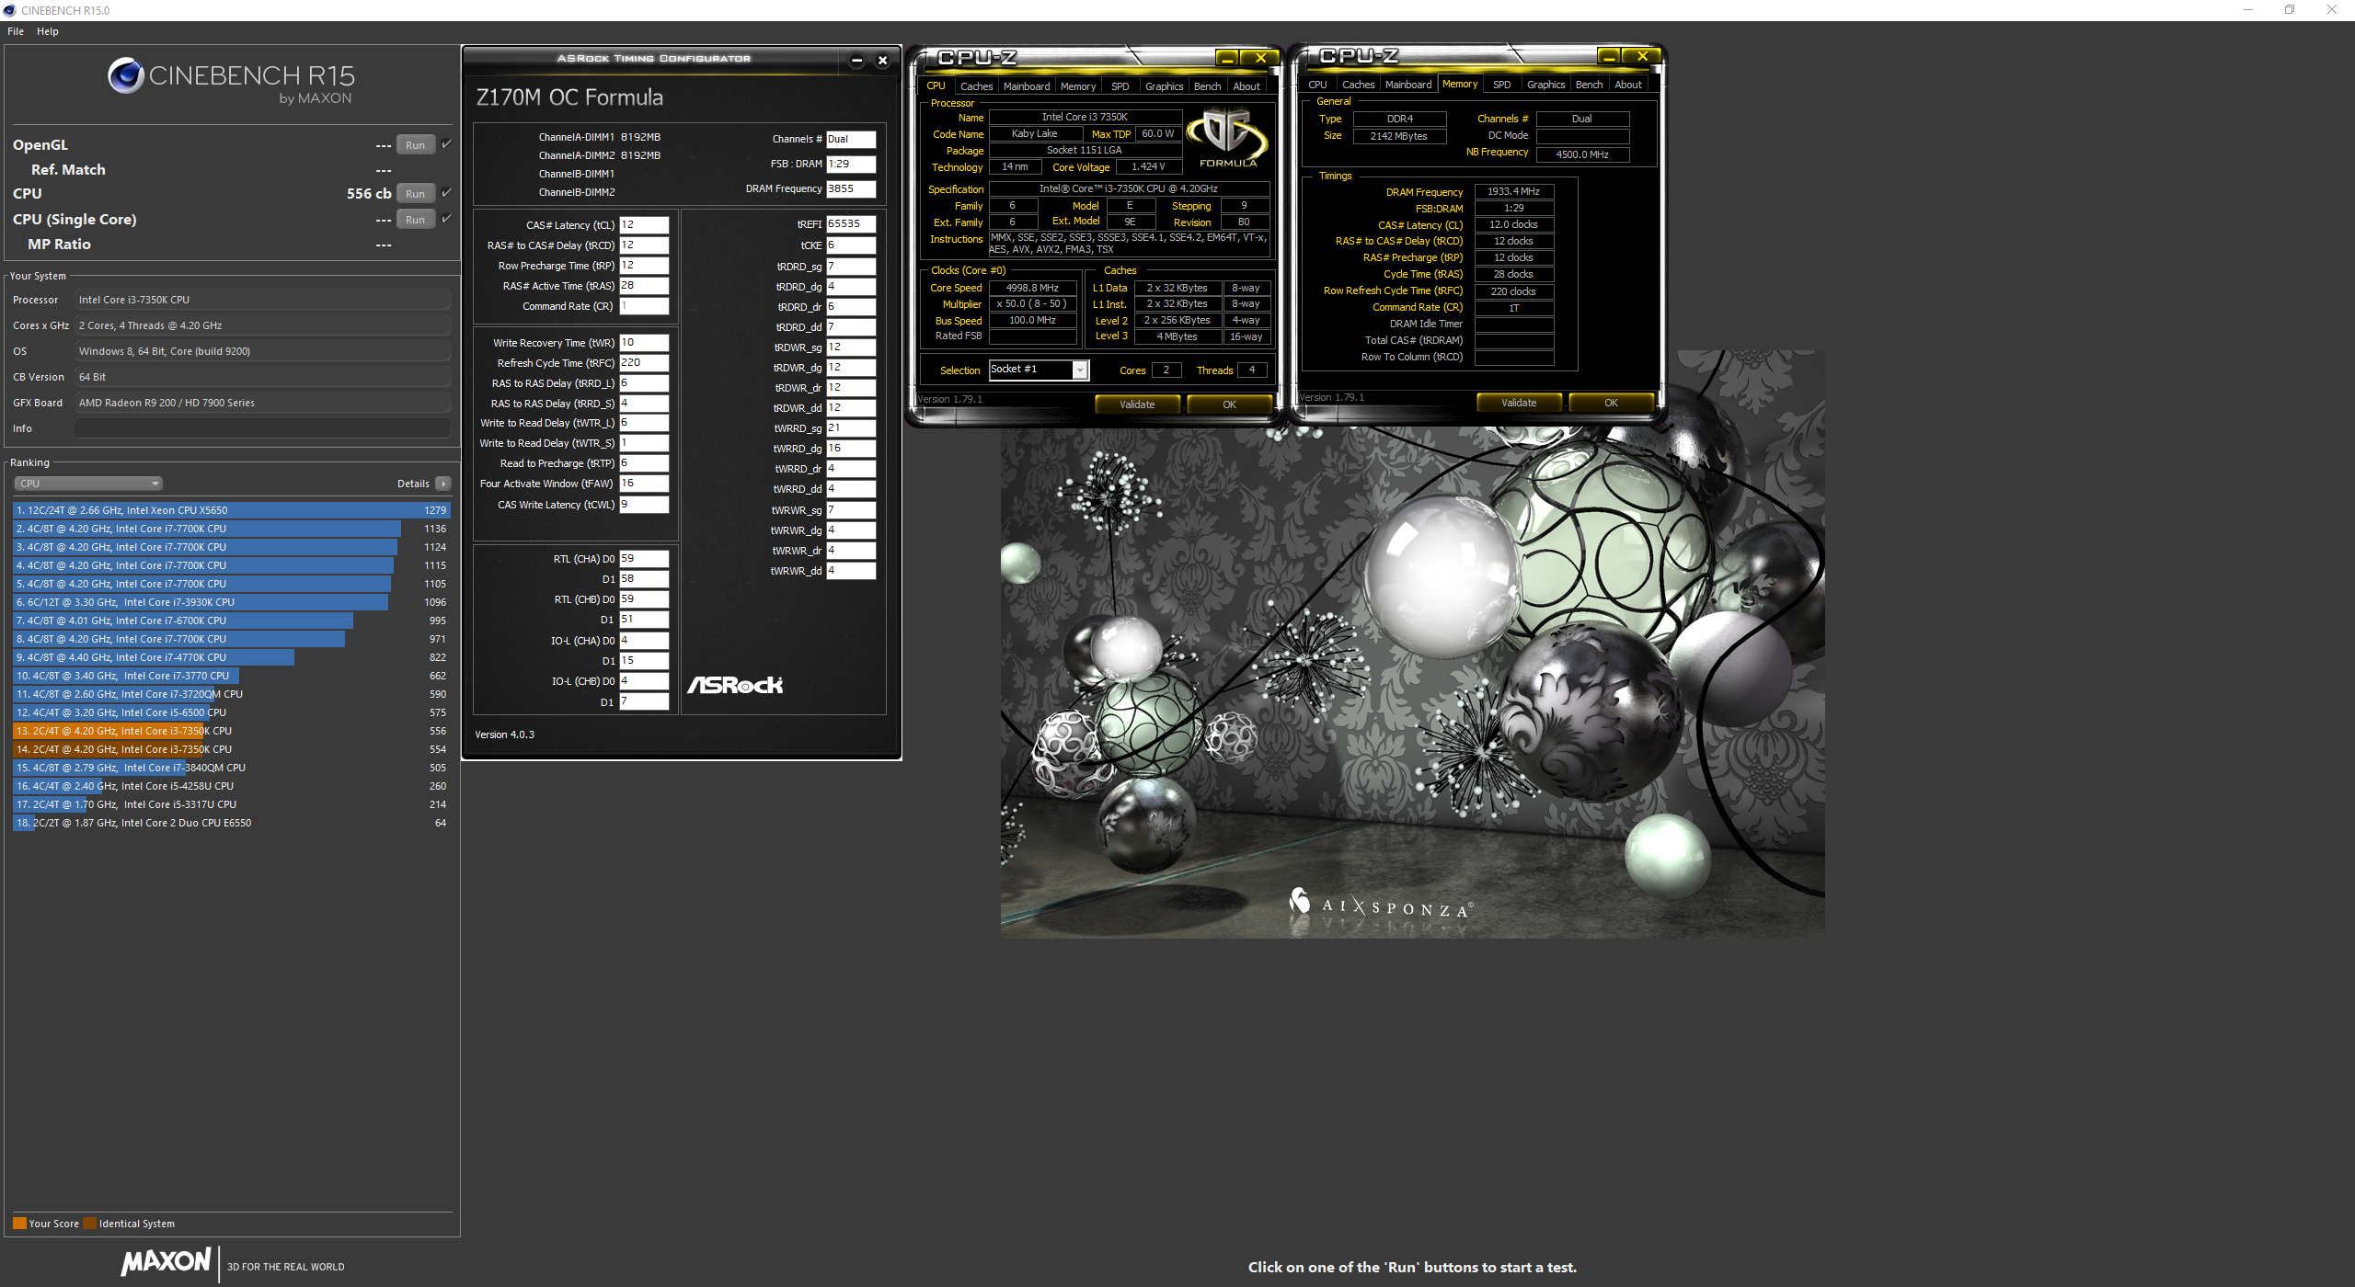
Task: Click the Cinebench R15 logo icon
Action: [125, 75]
